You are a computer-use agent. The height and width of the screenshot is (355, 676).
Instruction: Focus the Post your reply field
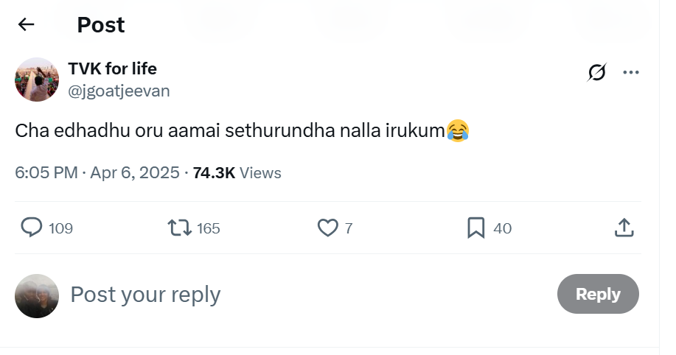pyautogui.click(x=295, y=295)
